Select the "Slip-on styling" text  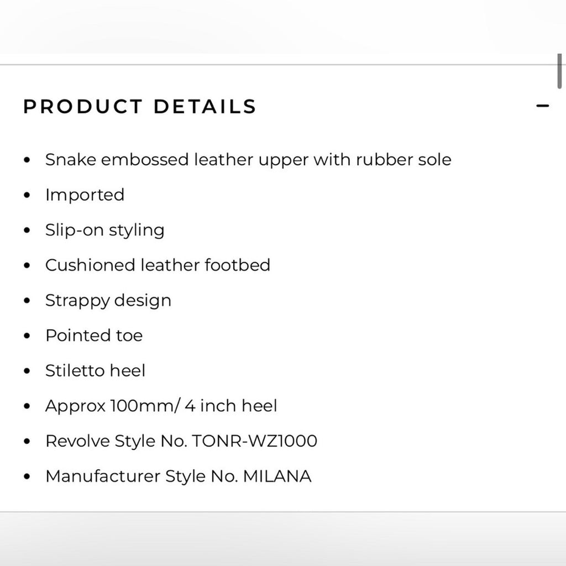(105, 230)
